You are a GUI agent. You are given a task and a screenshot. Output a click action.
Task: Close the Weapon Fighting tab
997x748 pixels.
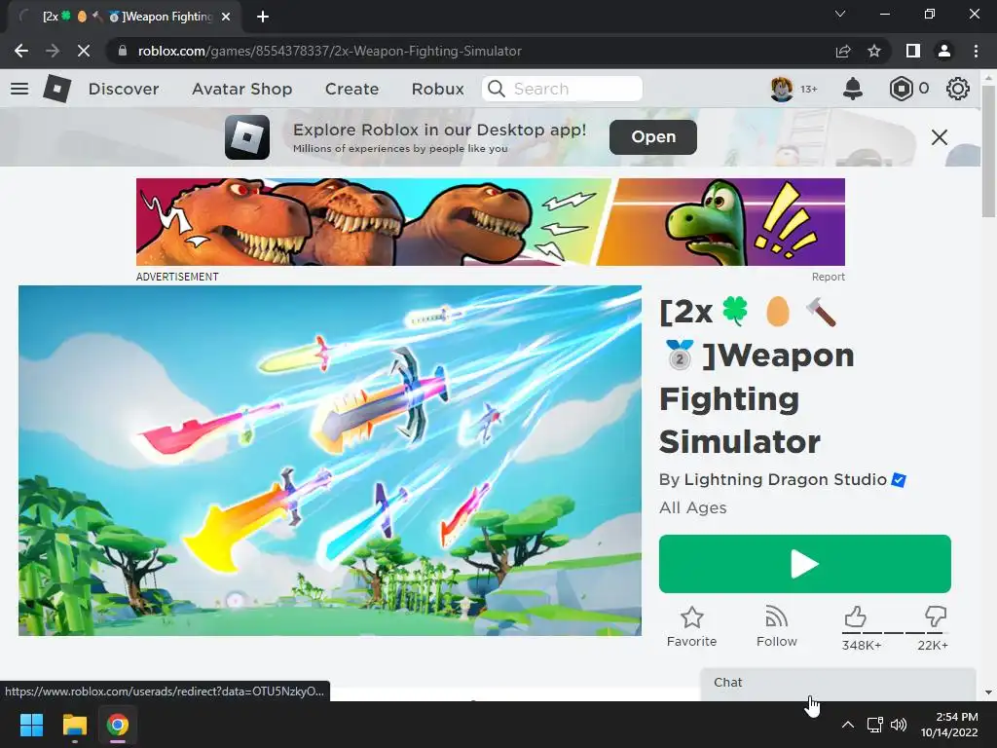pos(226,17)
